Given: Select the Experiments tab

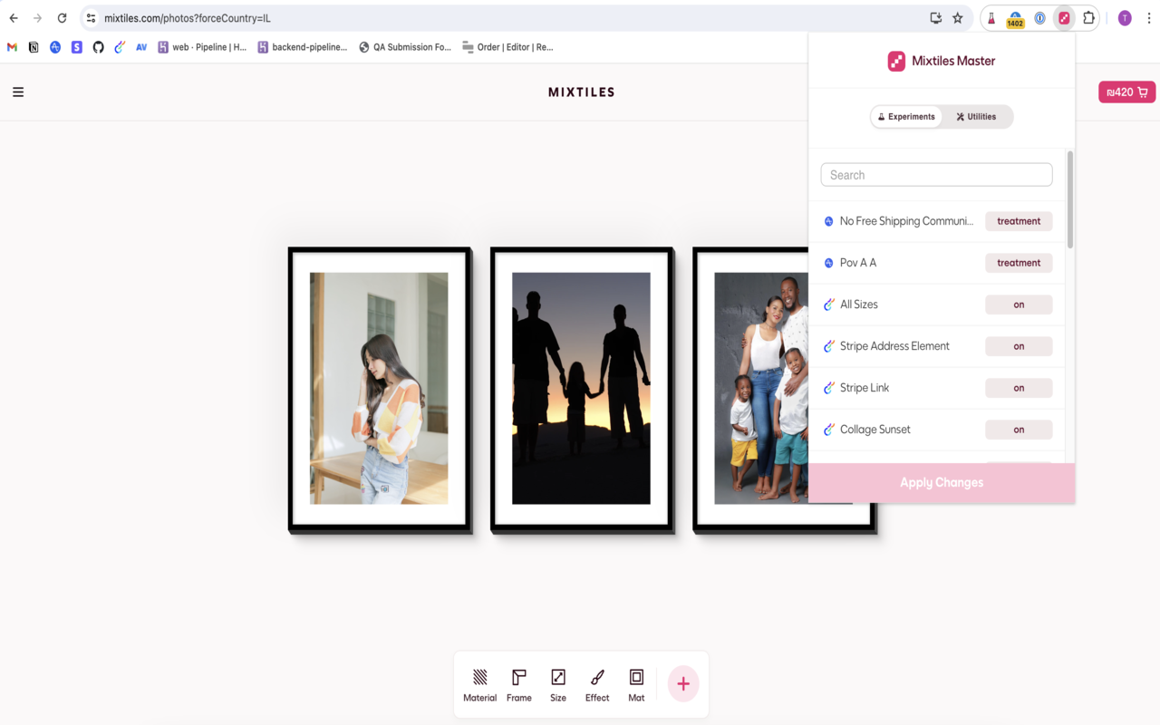Looking at the screenshot, I should tap(906, 116).
